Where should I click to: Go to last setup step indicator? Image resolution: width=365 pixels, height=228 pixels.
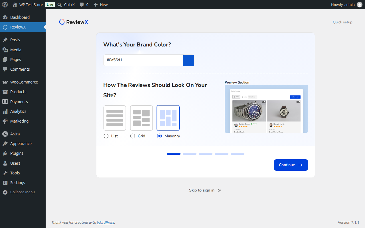coord(238,154)
